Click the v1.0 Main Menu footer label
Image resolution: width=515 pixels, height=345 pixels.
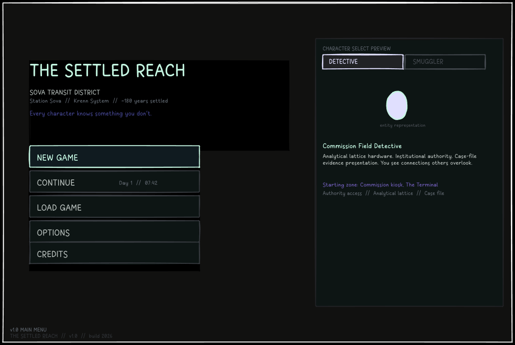(28, 329)
